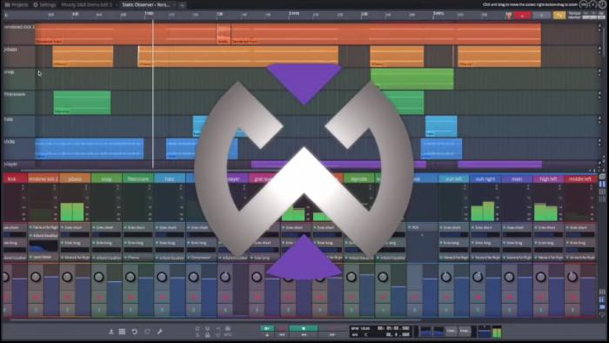The width and height of the screenshot is (609, 343).
Task: Click the sub right channel pan knob
Action: 478,277
